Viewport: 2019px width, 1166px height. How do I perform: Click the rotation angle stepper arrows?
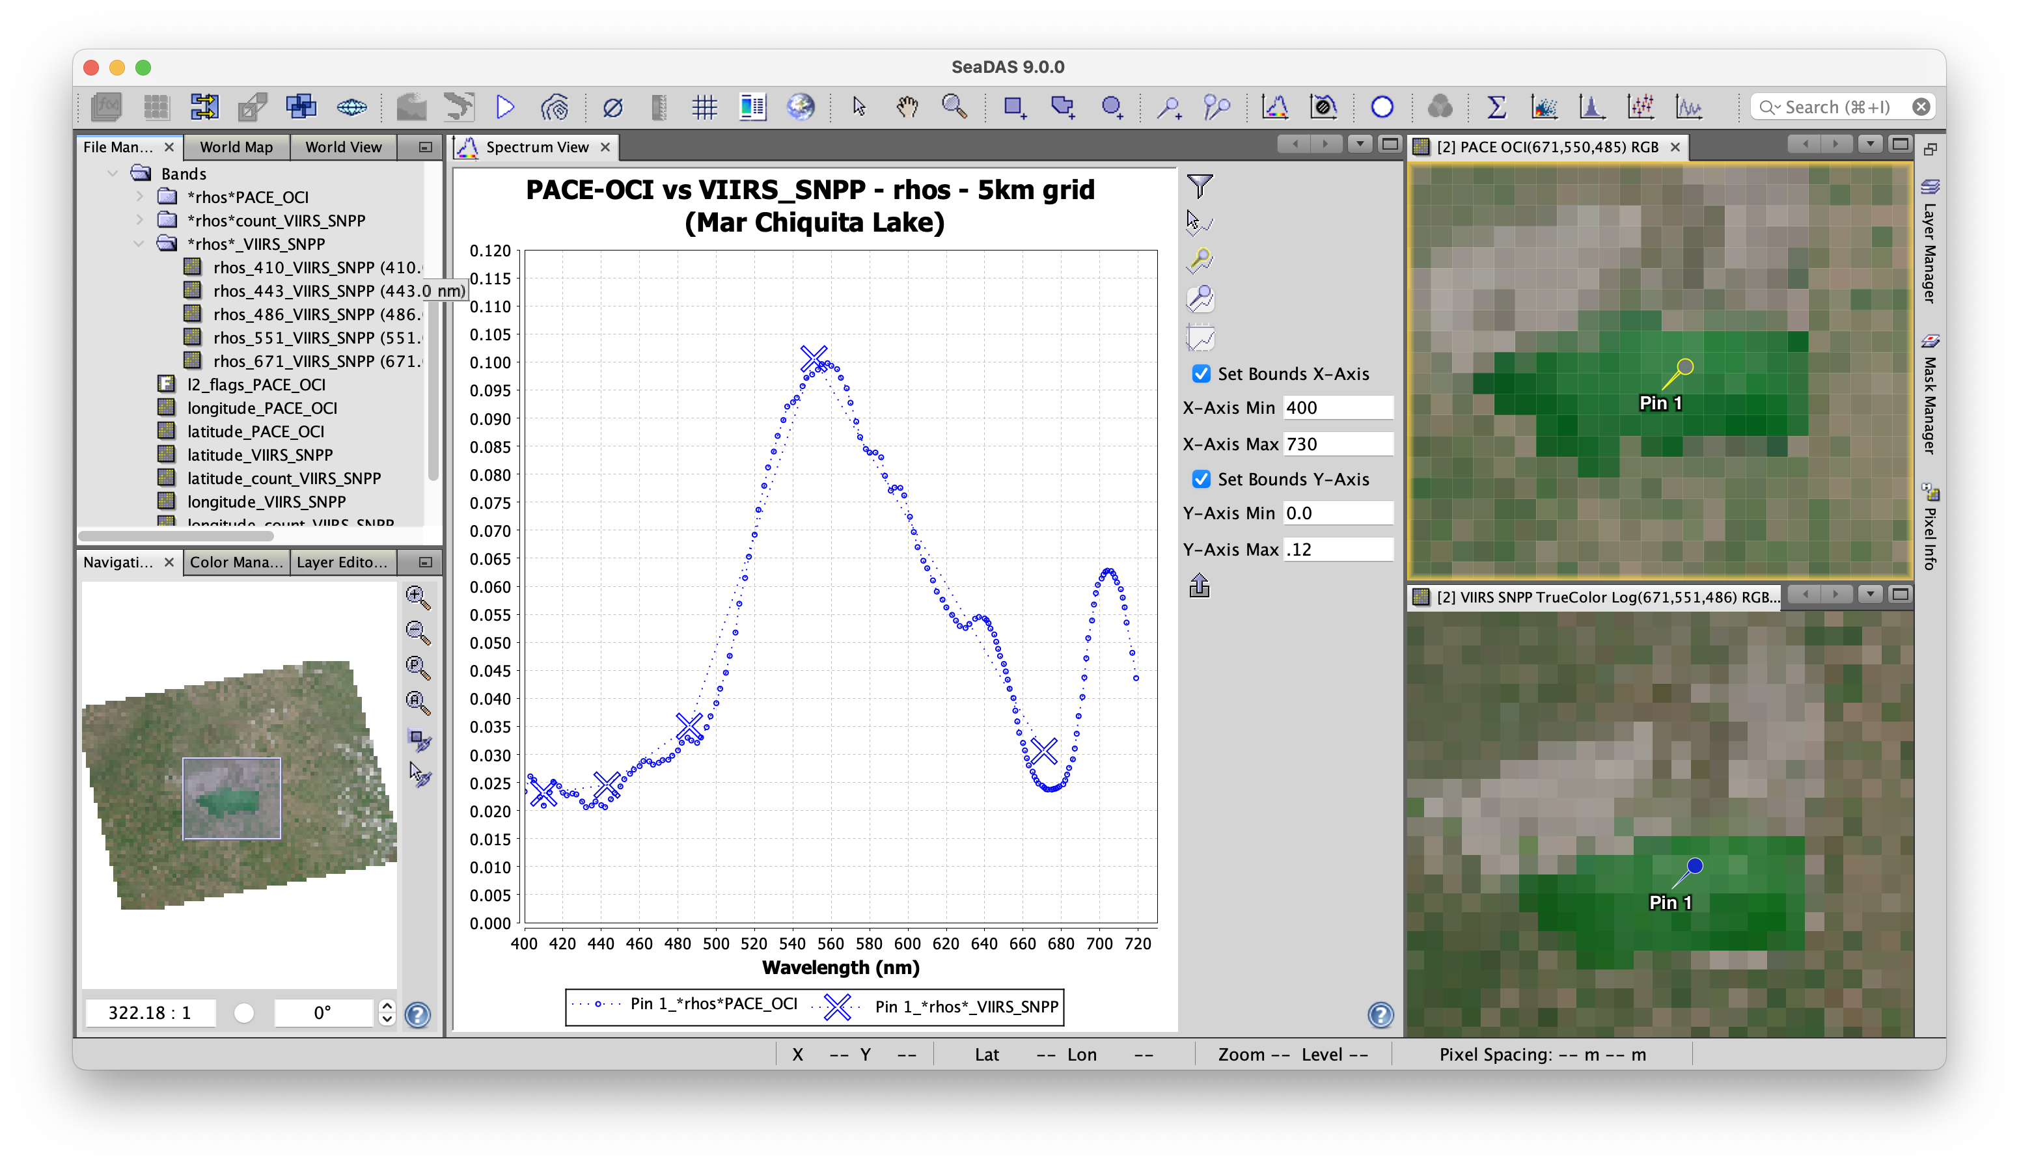coord(387,1012)
